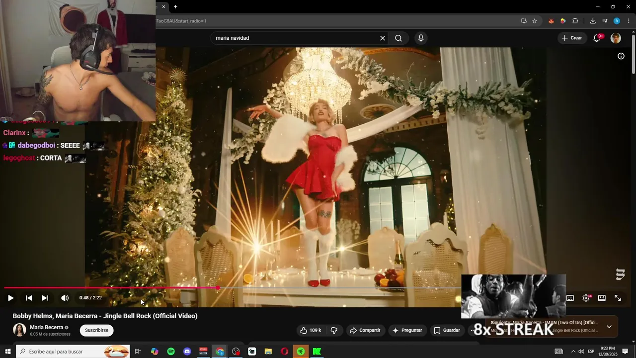This screenshot has width=636, height=358.
Task: Start voice search with the microphone icon
Action: point(421,38)
